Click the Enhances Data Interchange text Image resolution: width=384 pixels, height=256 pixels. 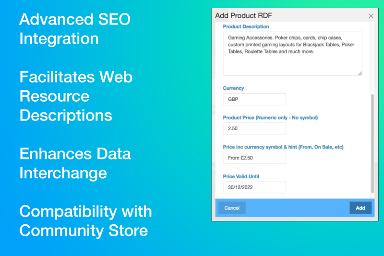(75, 163)
